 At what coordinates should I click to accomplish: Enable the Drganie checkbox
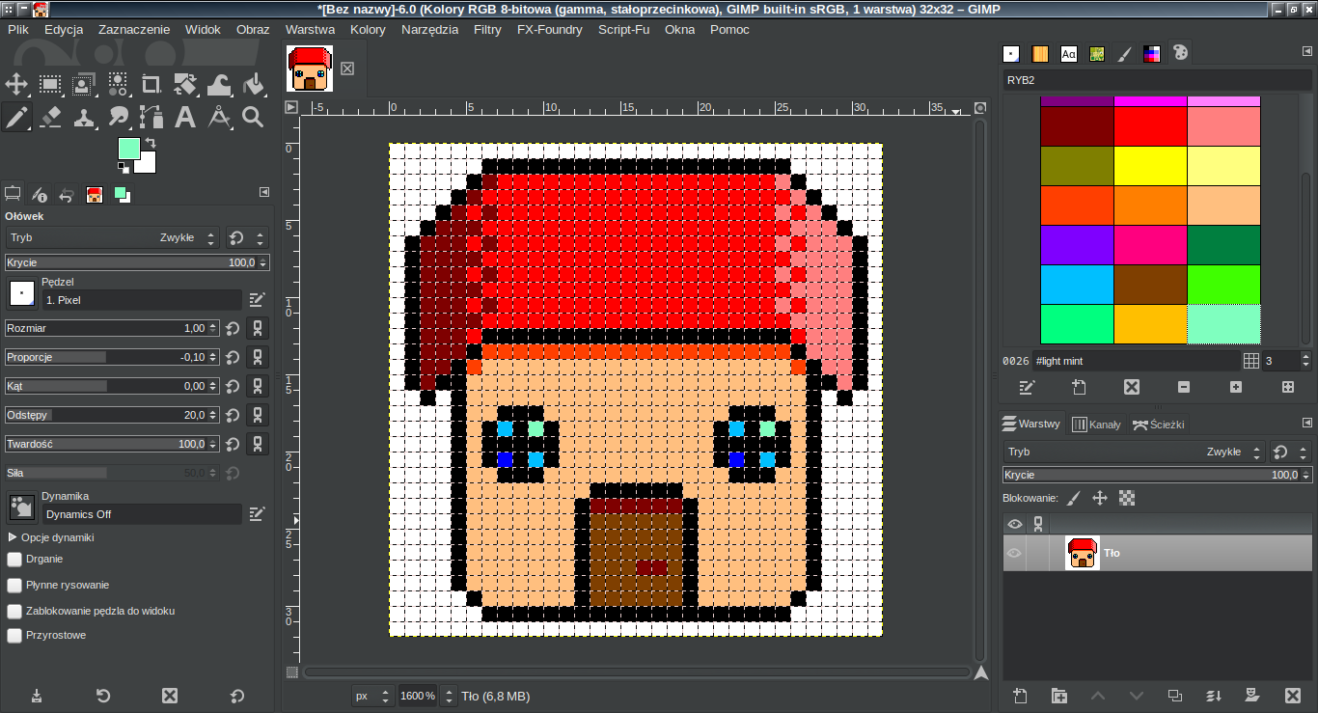click(x=14, y=559)
